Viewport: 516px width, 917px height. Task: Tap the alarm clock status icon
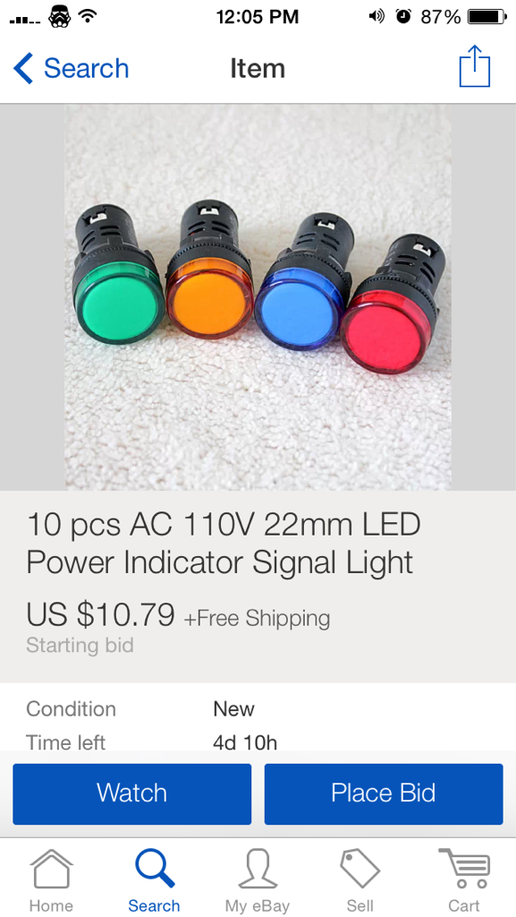tap(402, 16)
